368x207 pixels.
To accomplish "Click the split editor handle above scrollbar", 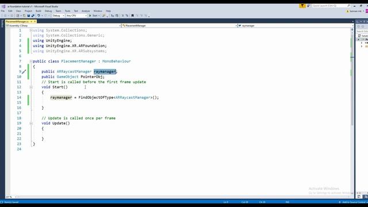I will tap(352, 29).
